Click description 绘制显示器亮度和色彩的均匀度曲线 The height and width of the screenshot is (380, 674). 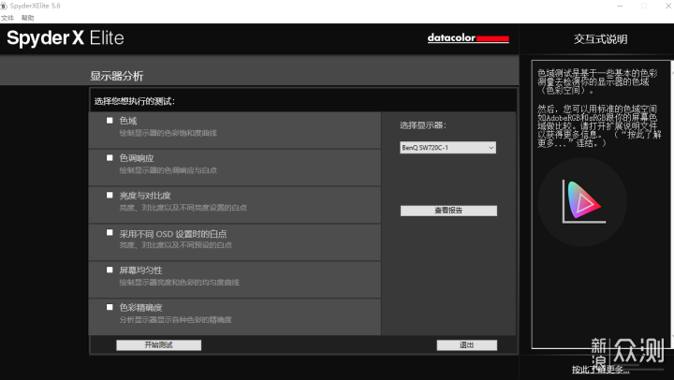click(179, 283)
